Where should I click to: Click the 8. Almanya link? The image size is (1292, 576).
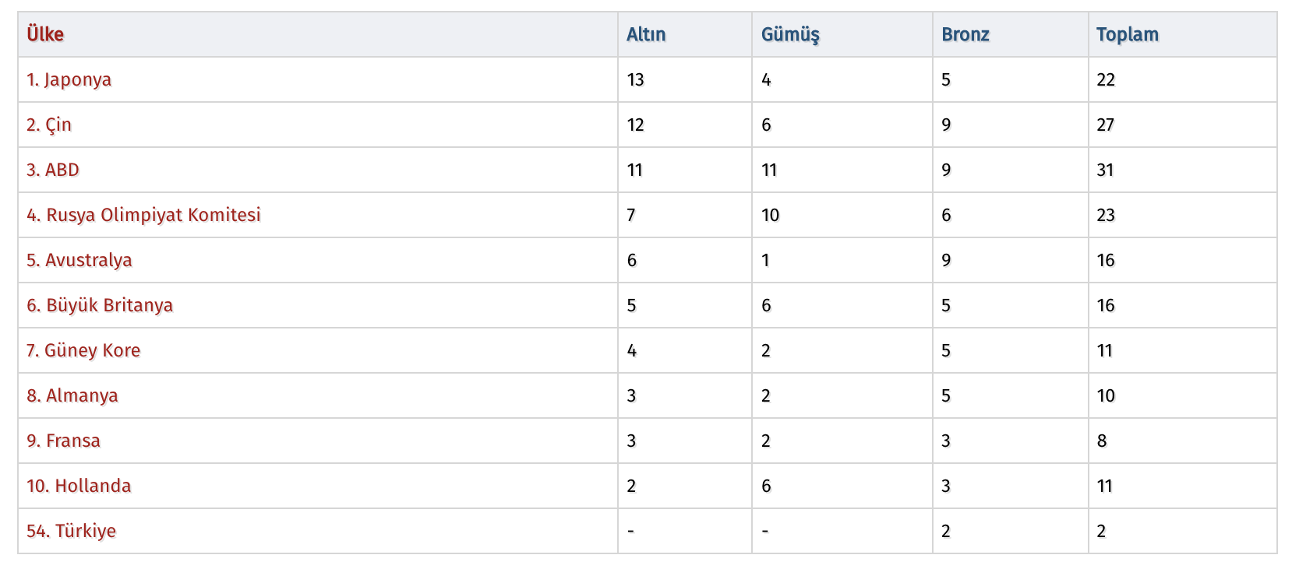(x=72, y=395)
